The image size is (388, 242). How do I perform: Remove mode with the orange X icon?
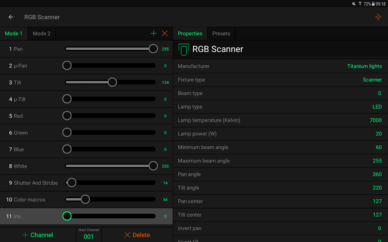pyautogui.click(x=165, y=33)
